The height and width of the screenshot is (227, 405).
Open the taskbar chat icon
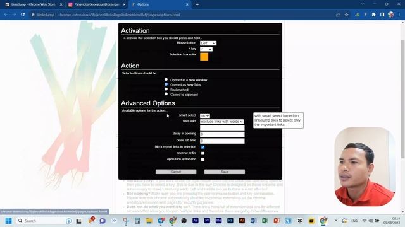(x=103, y=221)
